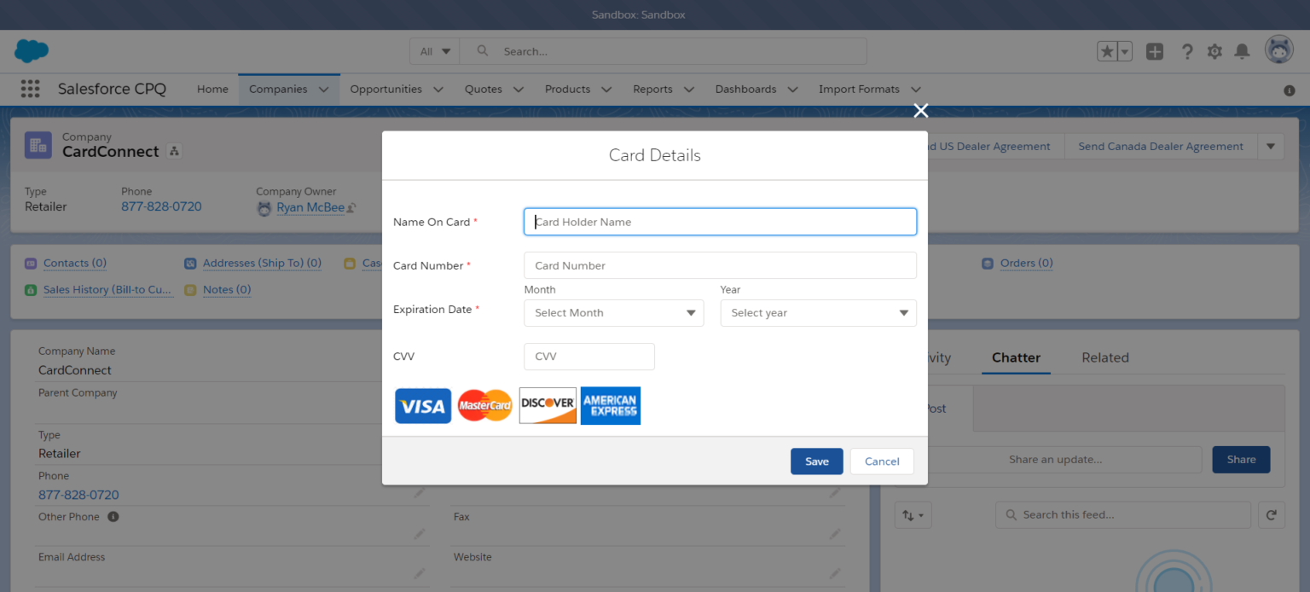Open the Select Month dropdown
Viewport: 1310px width, 592px height.
pos(613,312)
